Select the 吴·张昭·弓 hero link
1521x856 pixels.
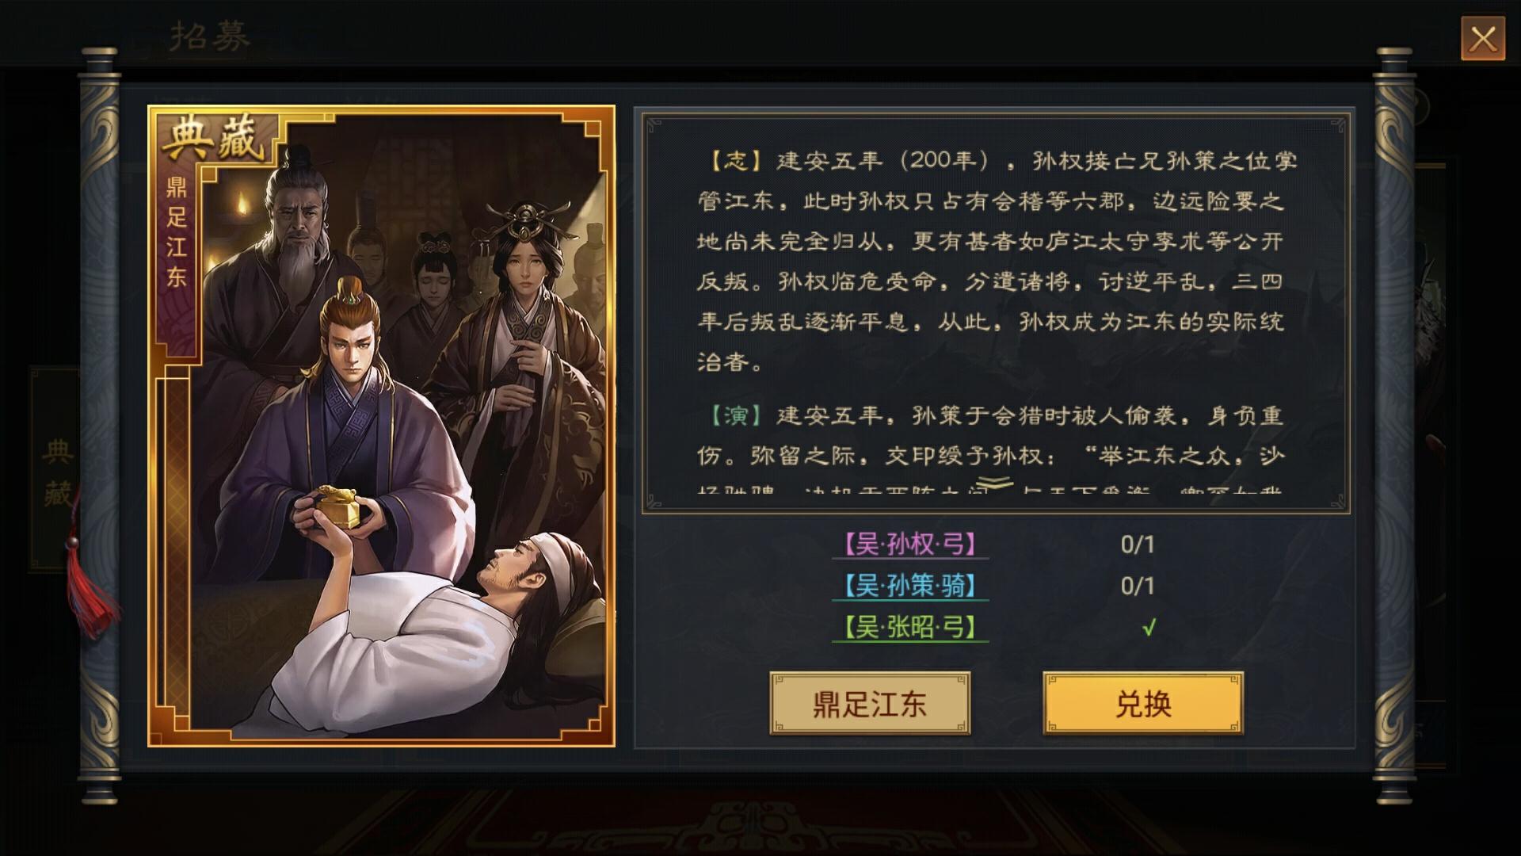tap(909, 627)
